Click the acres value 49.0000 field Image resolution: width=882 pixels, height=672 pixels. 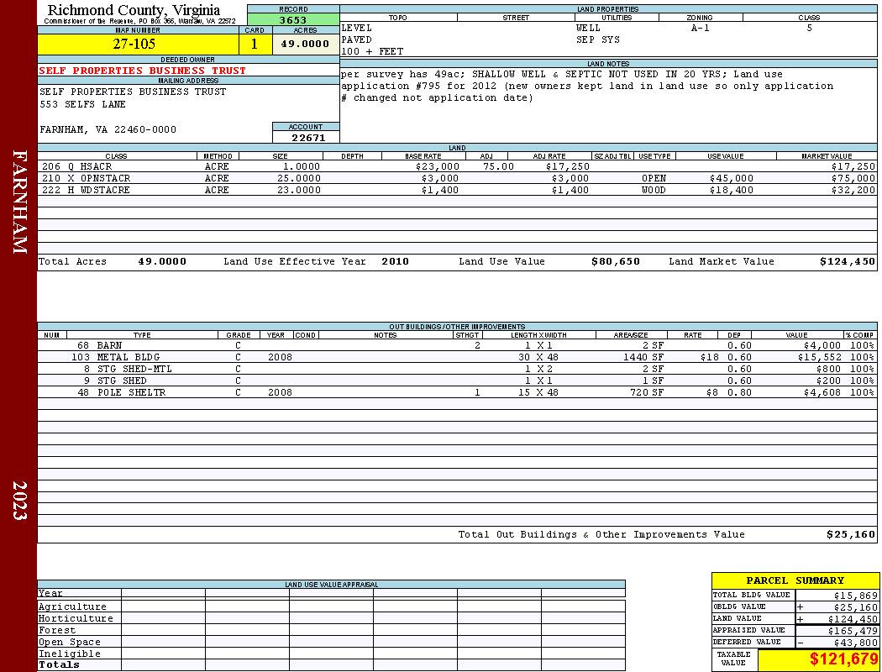306,44
